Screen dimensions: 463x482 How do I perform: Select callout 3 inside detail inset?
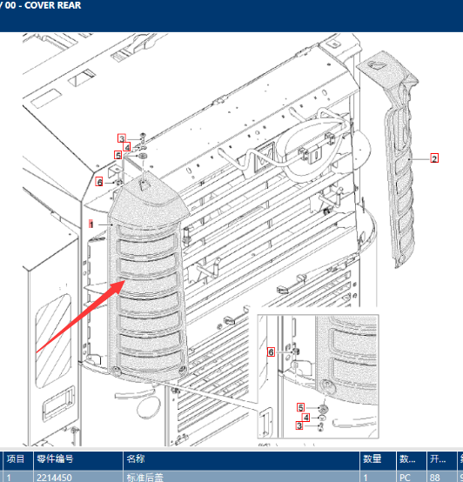(x=299, y=425)
